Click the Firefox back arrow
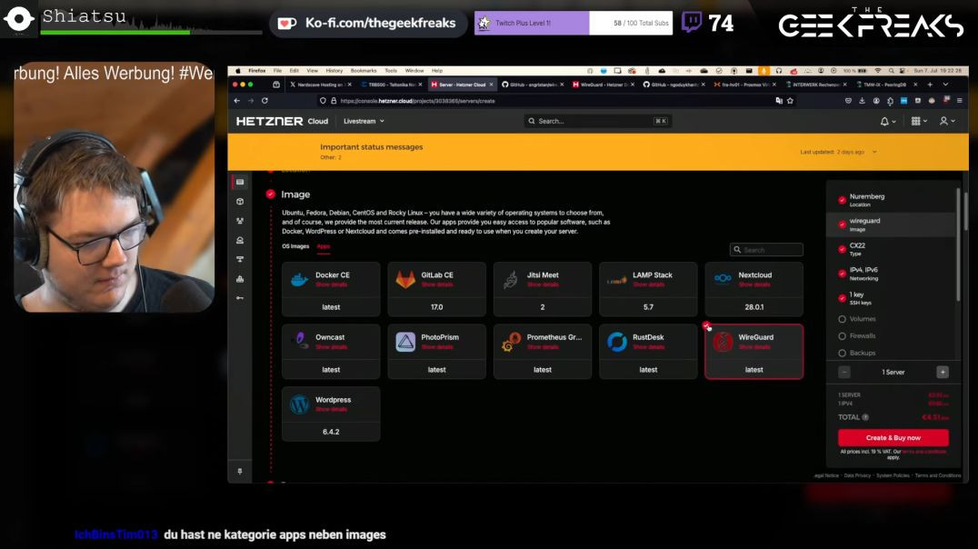 [237, 101]
